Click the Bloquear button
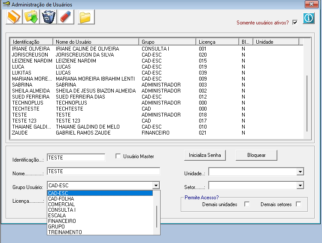This screenshot has height=243, width=322. pyautogui.click(x=256, y=155)
